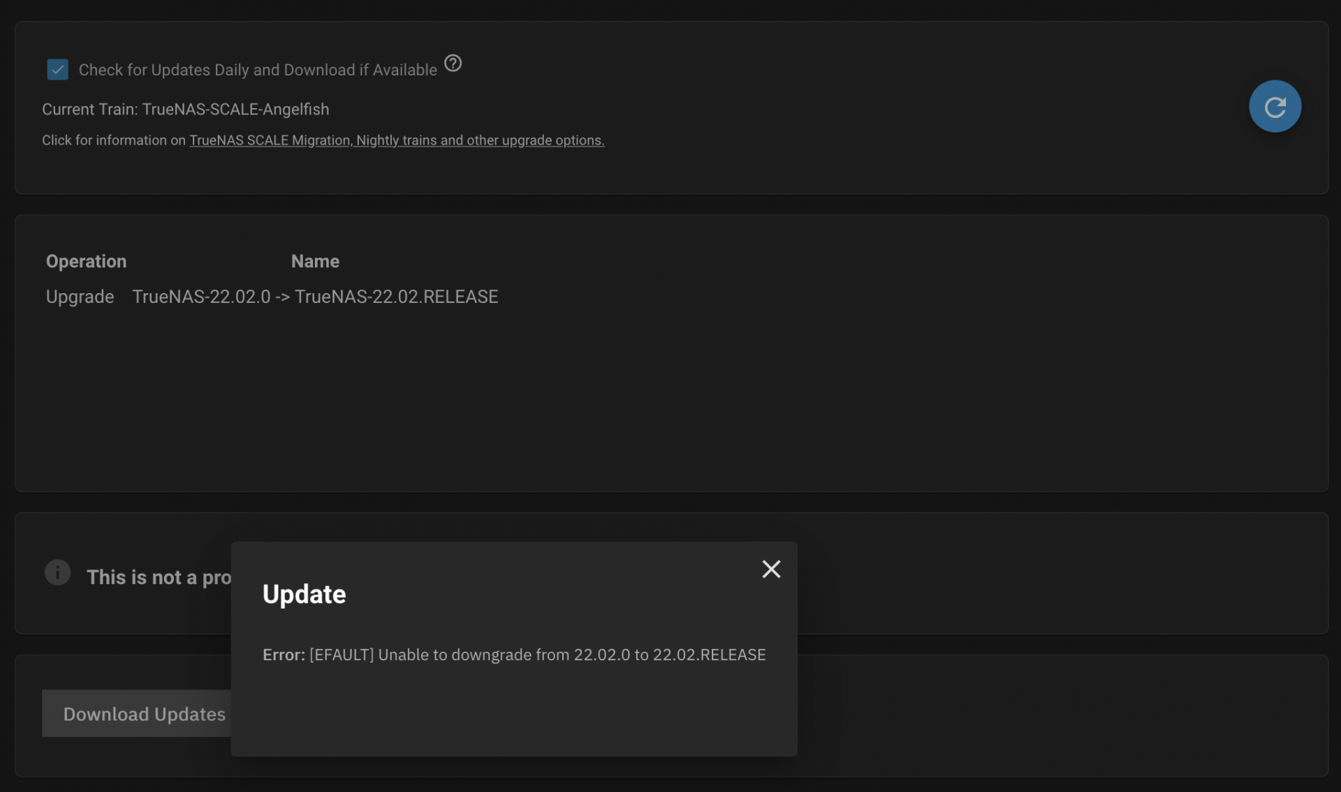Click the Download Updates button
Image resolution: width=1341 pixels, height=792 pixels.
click(x=137, y=714)
